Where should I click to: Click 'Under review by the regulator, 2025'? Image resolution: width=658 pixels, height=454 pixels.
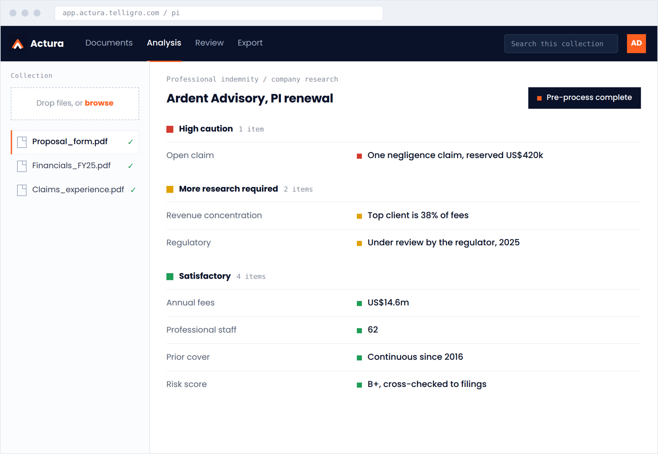[443, 243]
